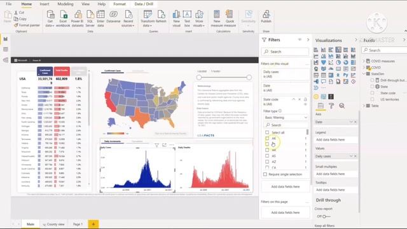Expand the COVID table in Fields
This screenshot has width=407, height=229.
[364, 67]
